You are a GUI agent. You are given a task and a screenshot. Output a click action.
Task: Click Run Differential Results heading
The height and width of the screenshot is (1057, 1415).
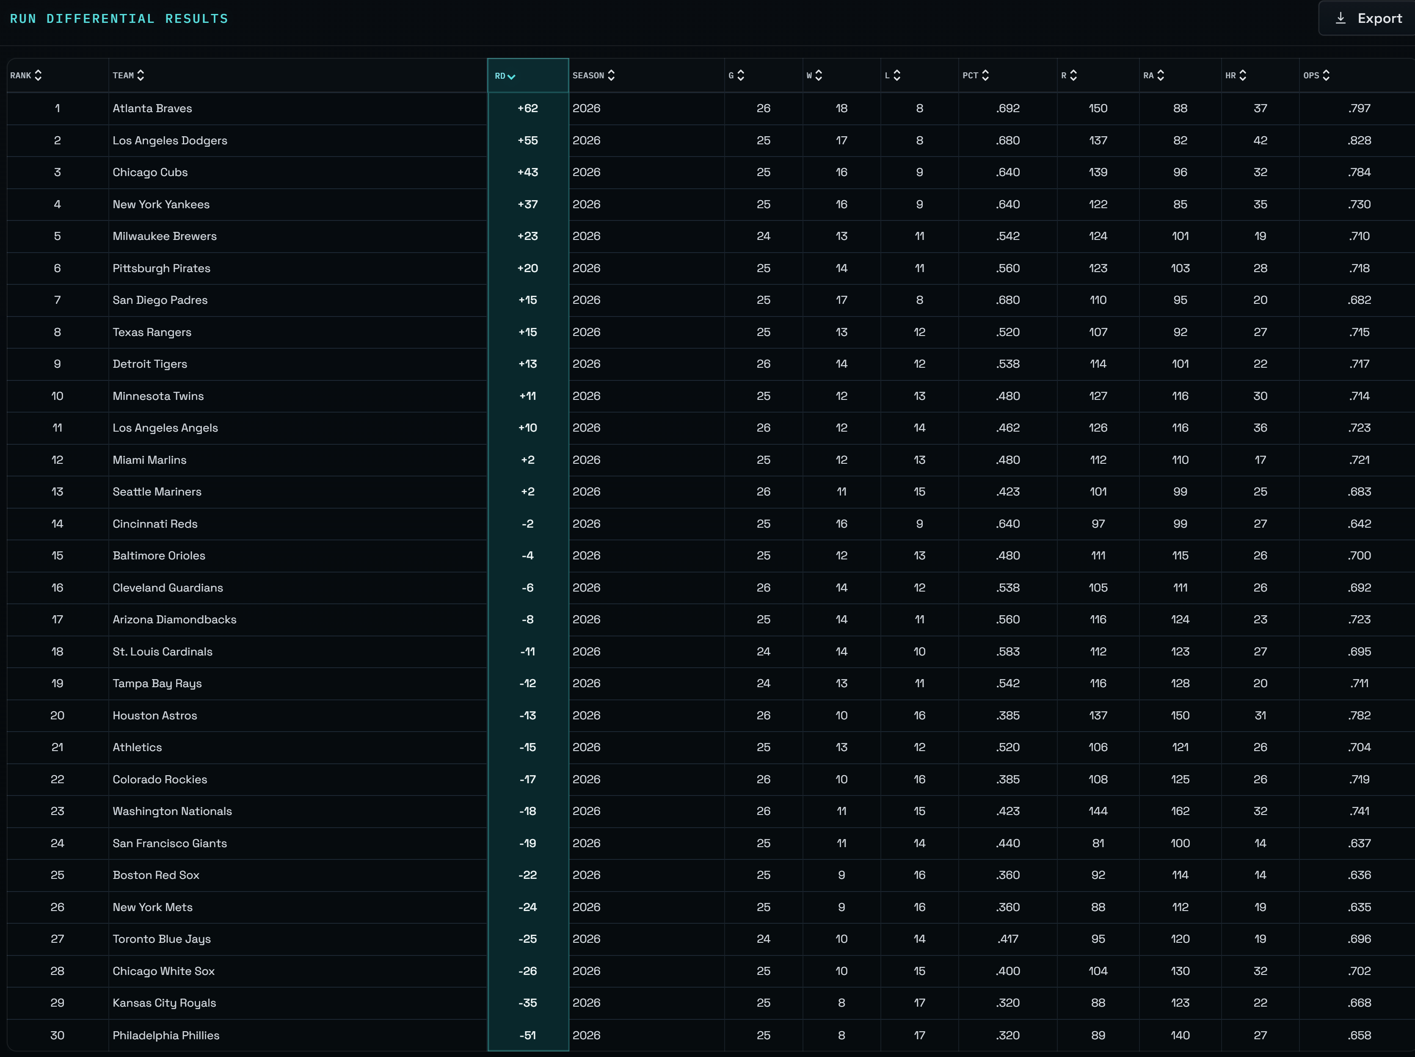tap(119, 19)
